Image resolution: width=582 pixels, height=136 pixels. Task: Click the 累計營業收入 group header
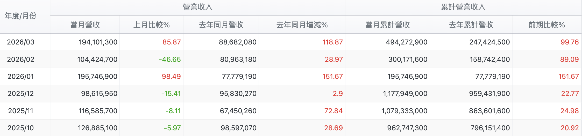[463, 7]
